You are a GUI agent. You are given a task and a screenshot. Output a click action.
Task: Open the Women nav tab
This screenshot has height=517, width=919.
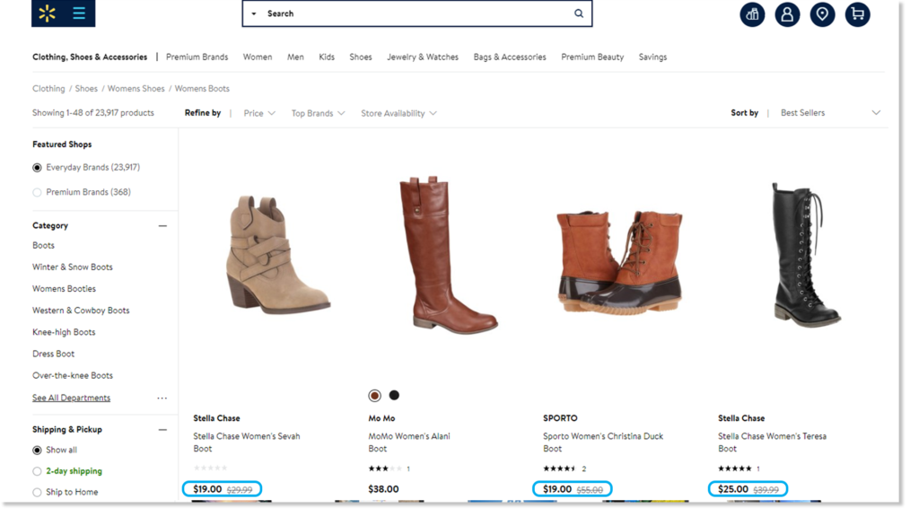[258, 57]
